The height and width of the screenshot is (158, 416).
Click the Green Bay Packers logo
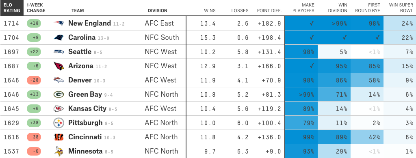click(x=58, y=94)
